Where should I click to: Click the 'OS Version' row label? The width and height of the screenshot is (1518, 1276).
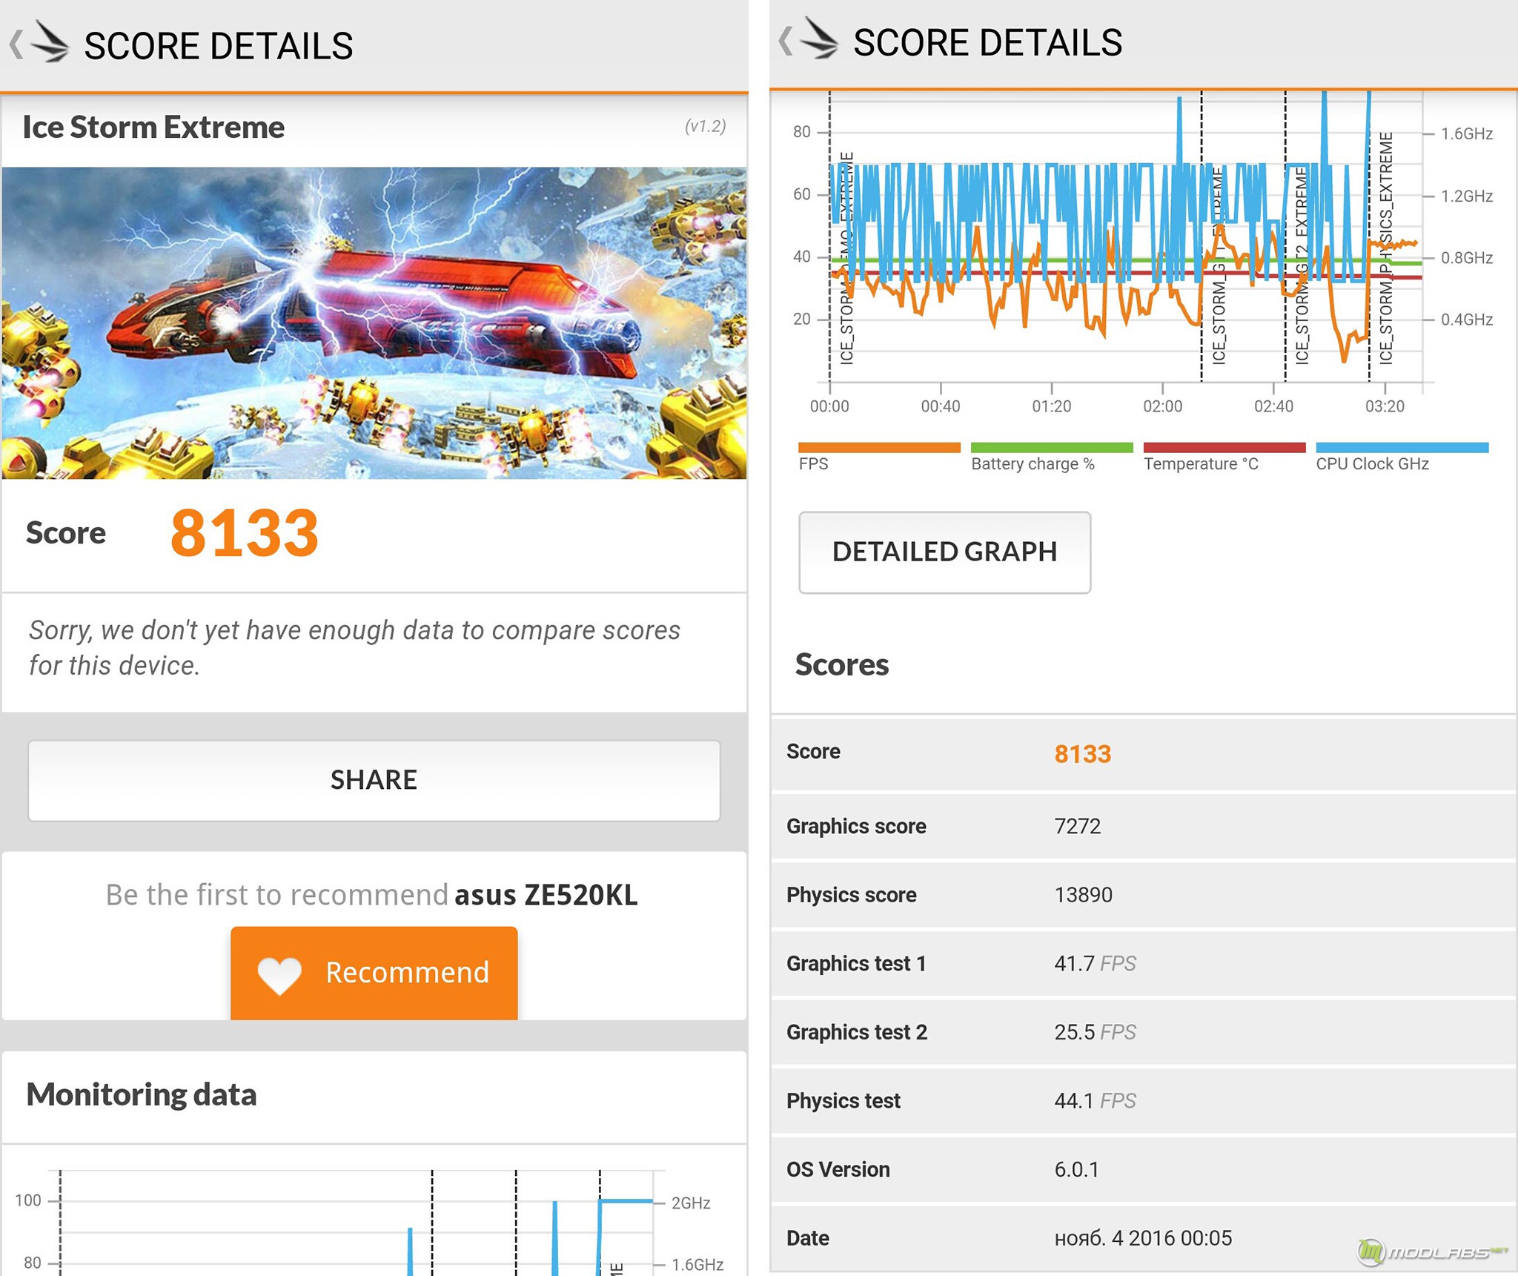click(x=838, y=1169)
